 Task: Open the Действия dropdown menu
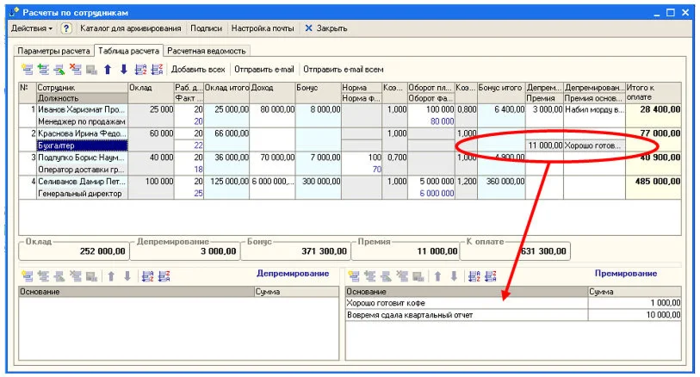(32, 28)
